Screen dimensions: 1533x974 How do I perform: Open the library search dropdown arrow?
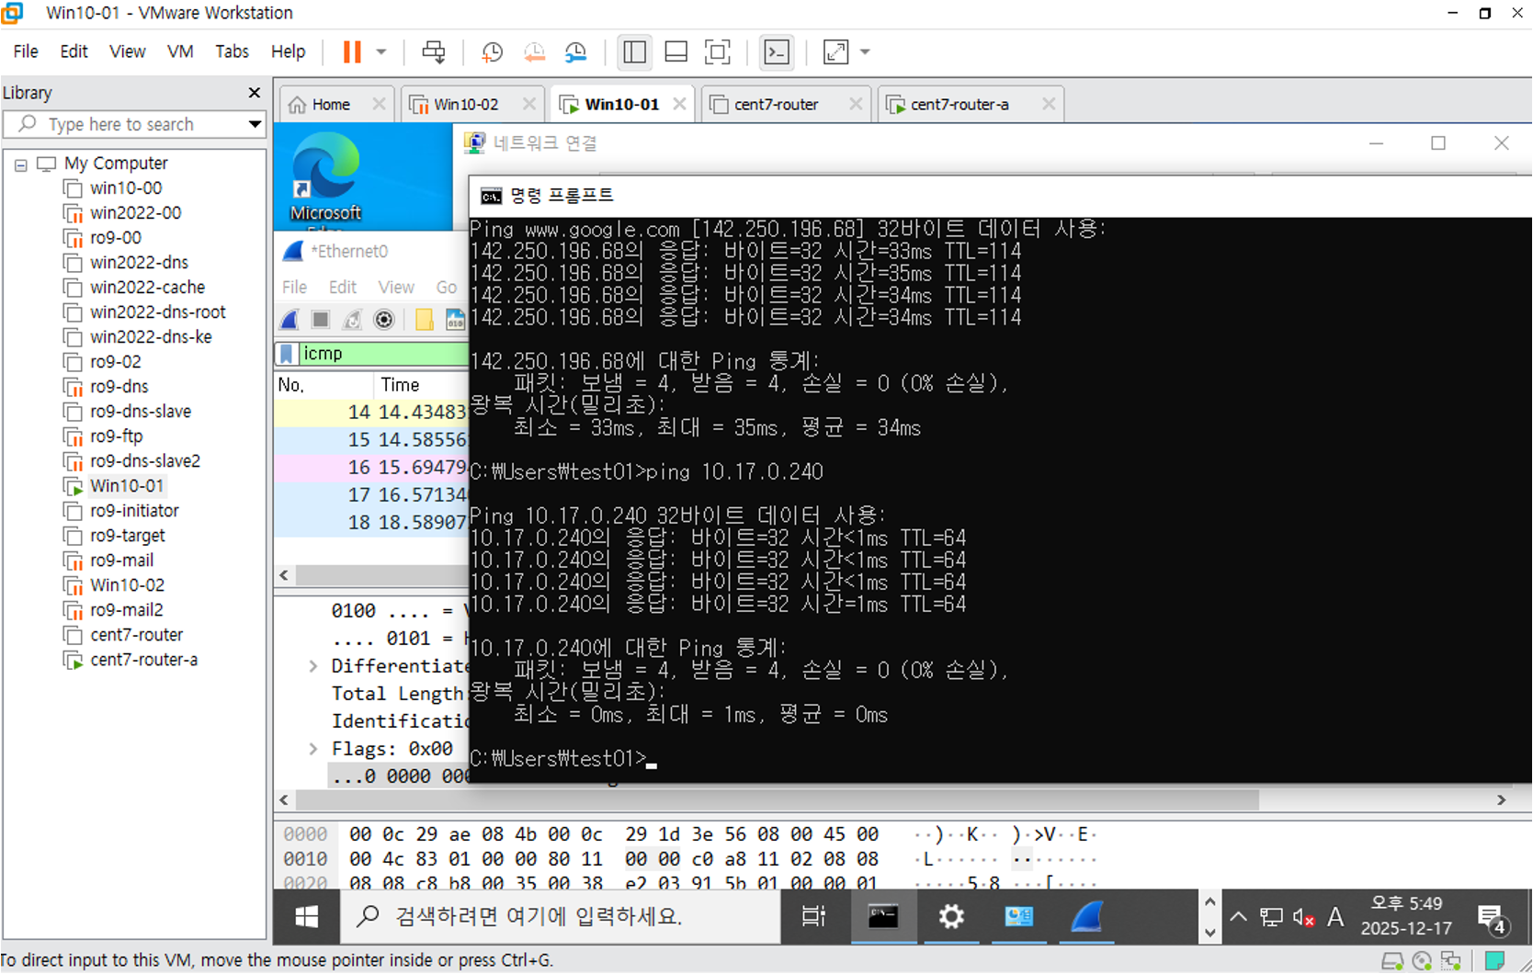click(255, 124)
